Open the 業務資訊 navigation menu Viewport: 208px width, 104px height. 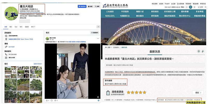(x=155, y=12)
